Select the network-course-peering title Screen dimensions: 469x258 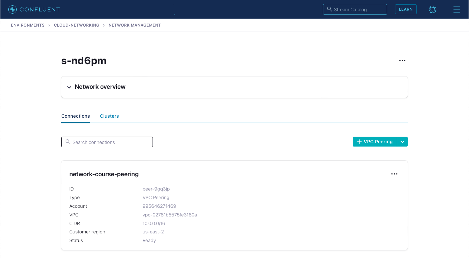[104, 174]
